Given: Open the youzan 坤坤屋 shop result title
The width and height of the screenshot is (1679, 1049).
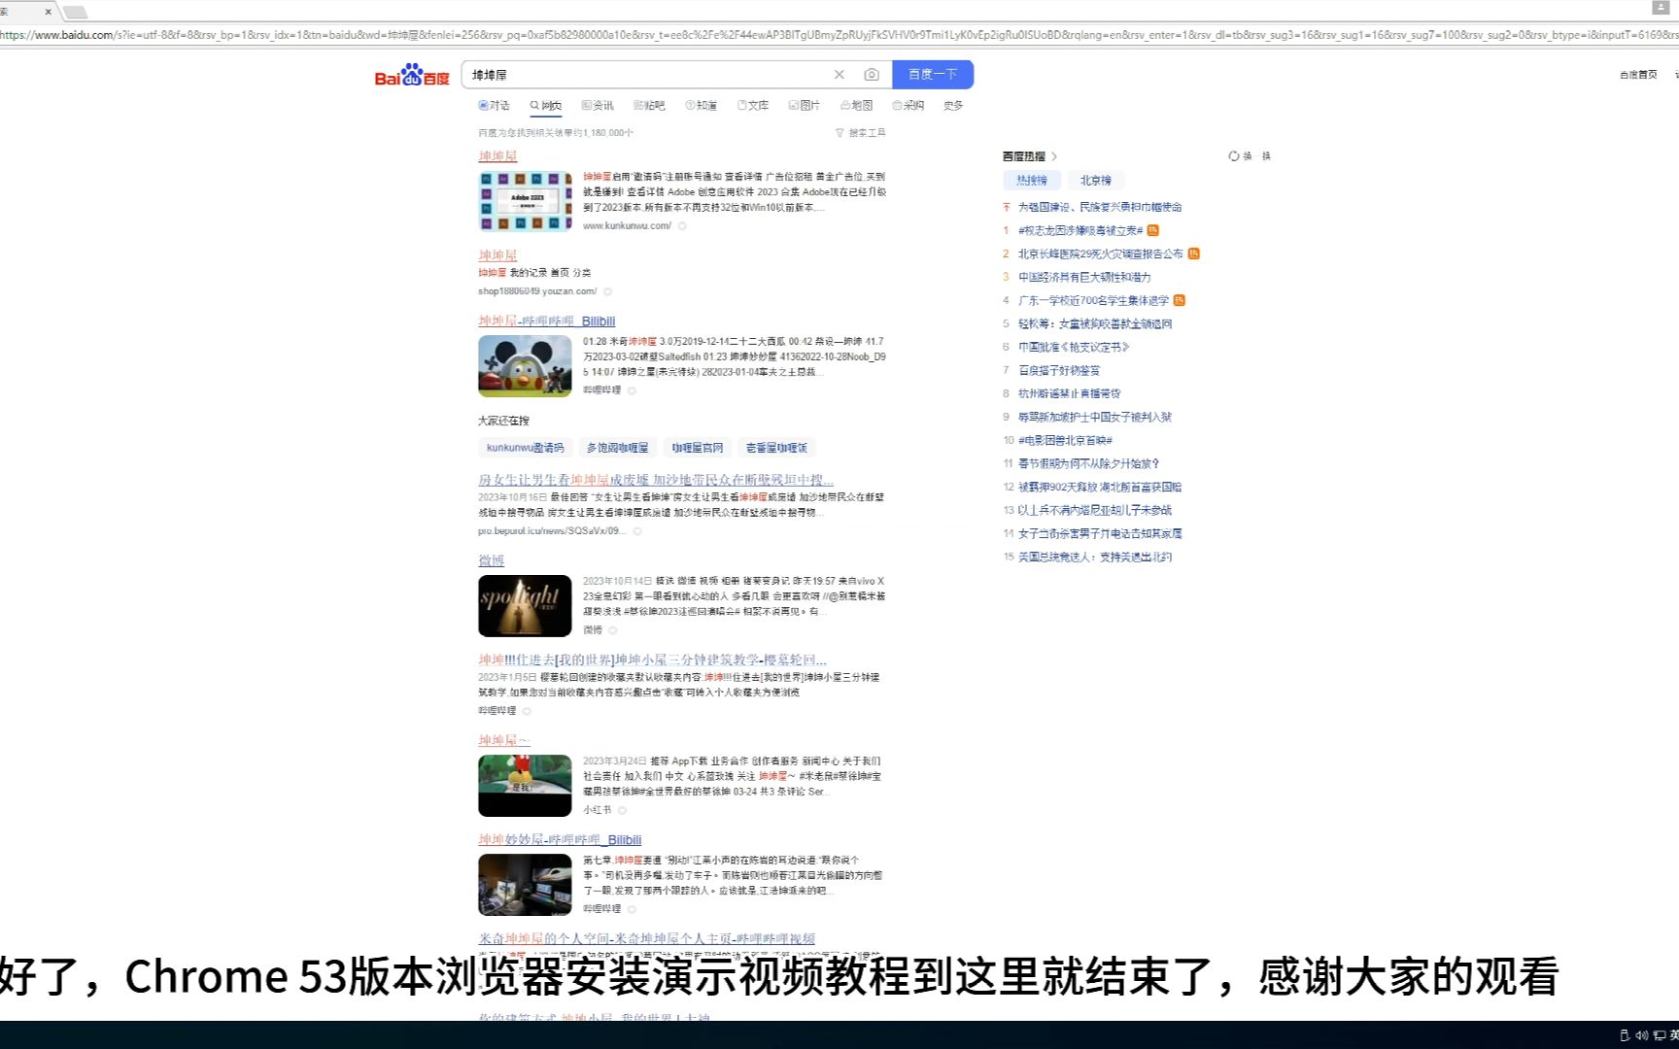Looking at the screenshot, I should pos(497,255).
